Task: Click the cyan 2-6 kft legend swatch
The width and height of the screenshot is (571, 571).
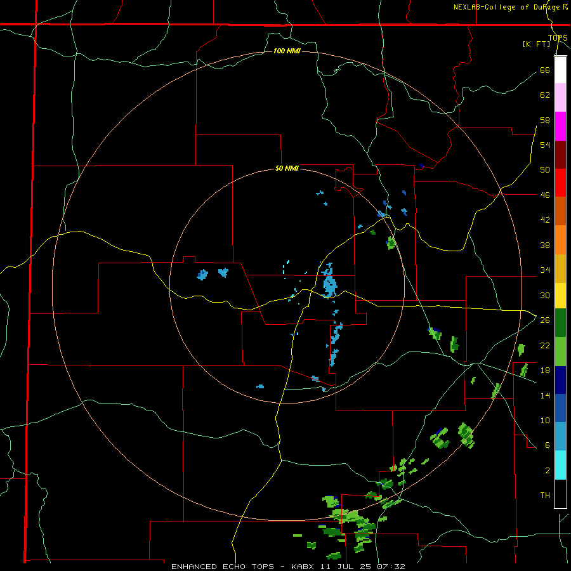Action: [x=560, y=465]
